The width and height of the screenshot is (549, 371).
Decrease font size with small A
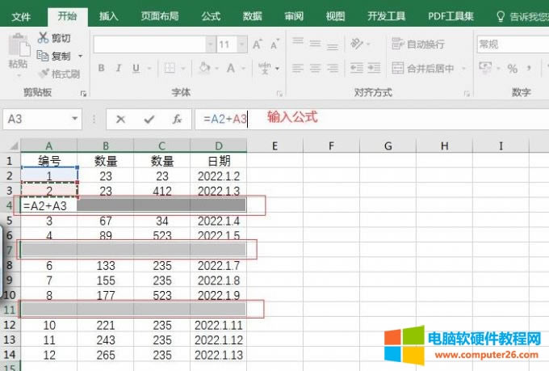pyautogui.click(x=274, y=44)
